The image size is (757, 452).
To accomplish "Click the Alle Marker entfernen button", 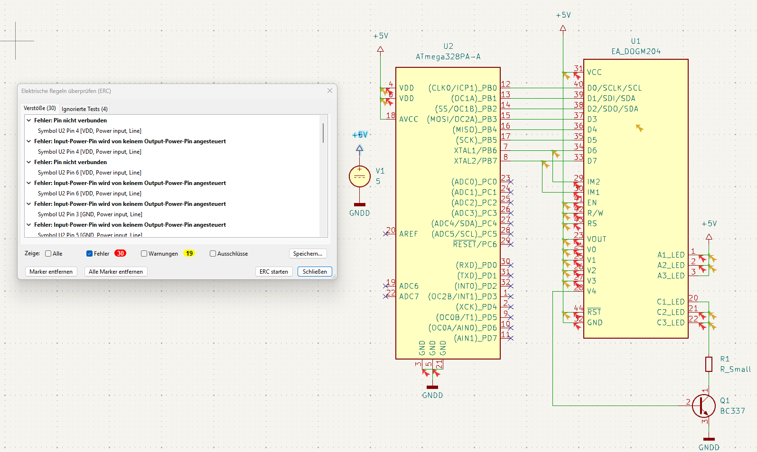I will (x=116, y=272).
